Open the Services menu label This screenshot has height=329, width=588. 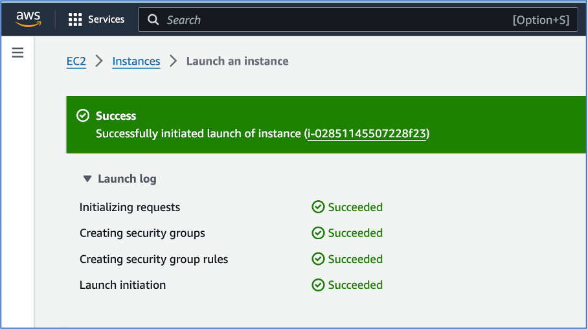[106, 19]
